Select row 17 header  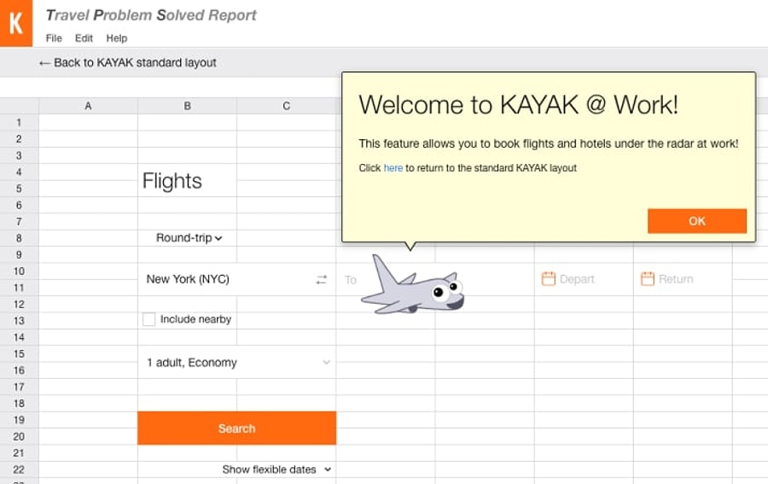point(19,387)
